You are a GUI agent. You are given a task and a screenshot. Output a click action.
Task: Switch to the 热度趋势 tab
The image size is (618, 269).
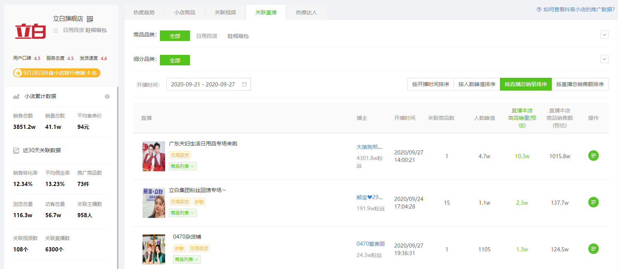click(x=144, y=12)
